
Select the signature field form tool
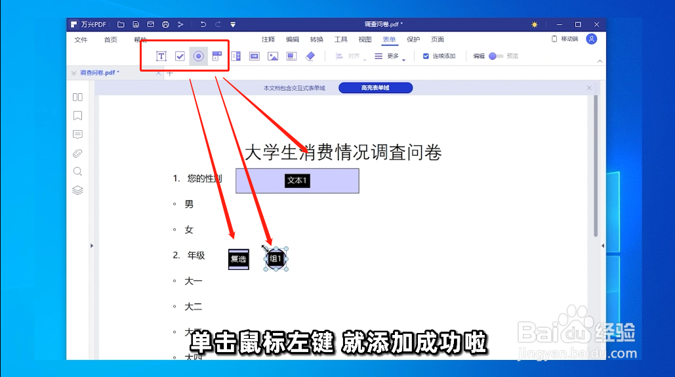pos(291,56)
